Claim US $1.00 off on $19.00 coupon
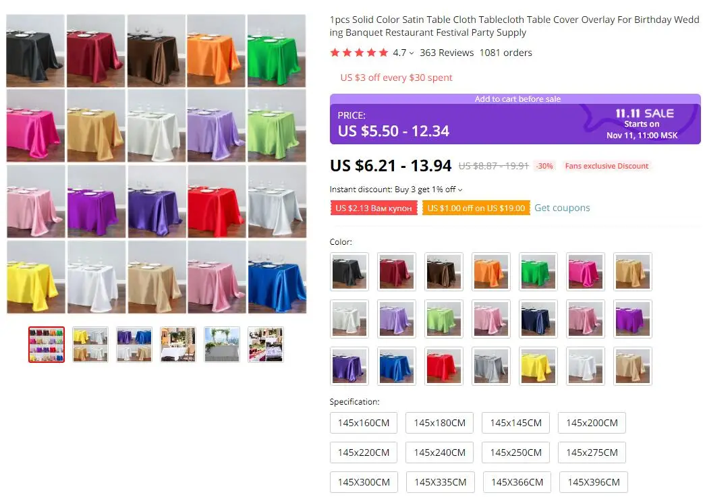The width and height of the screenshot is (703, 497). tap(476, 208)
